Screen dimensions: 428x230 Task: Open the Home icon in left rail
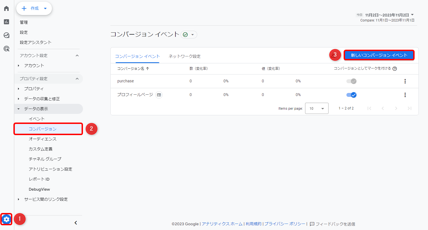click(x=6, y=8)
